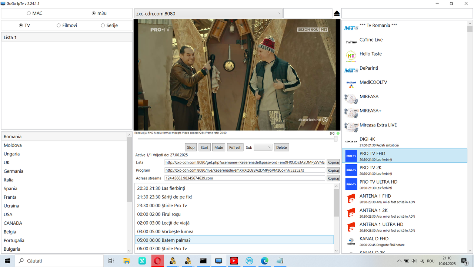
Task: Click the Windows taskbar search box
Action: point(59,261)
